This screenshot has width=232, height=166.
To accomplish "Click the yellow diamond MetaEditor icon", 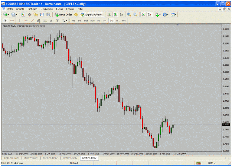I will pos(76,14).
